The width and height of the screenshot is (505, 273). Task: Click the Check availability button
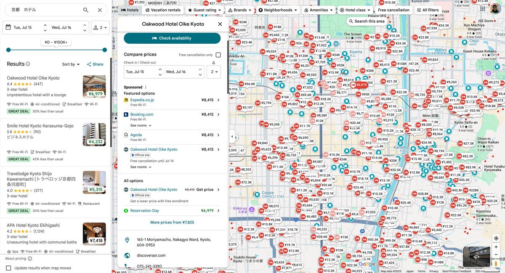coord(172,38)
